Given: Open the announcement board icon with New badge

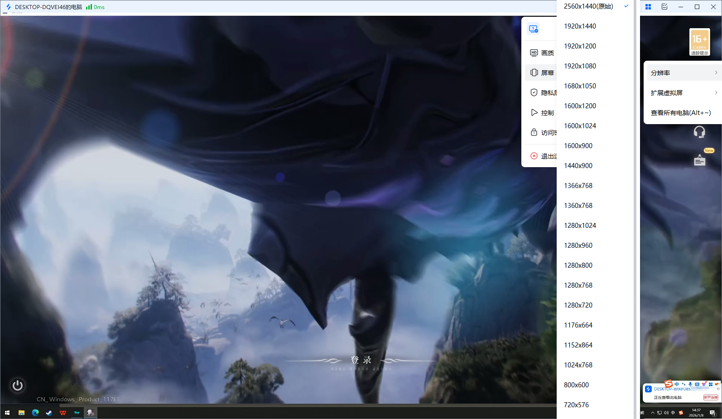Looking at the screenshot, I should coord(700,160).
